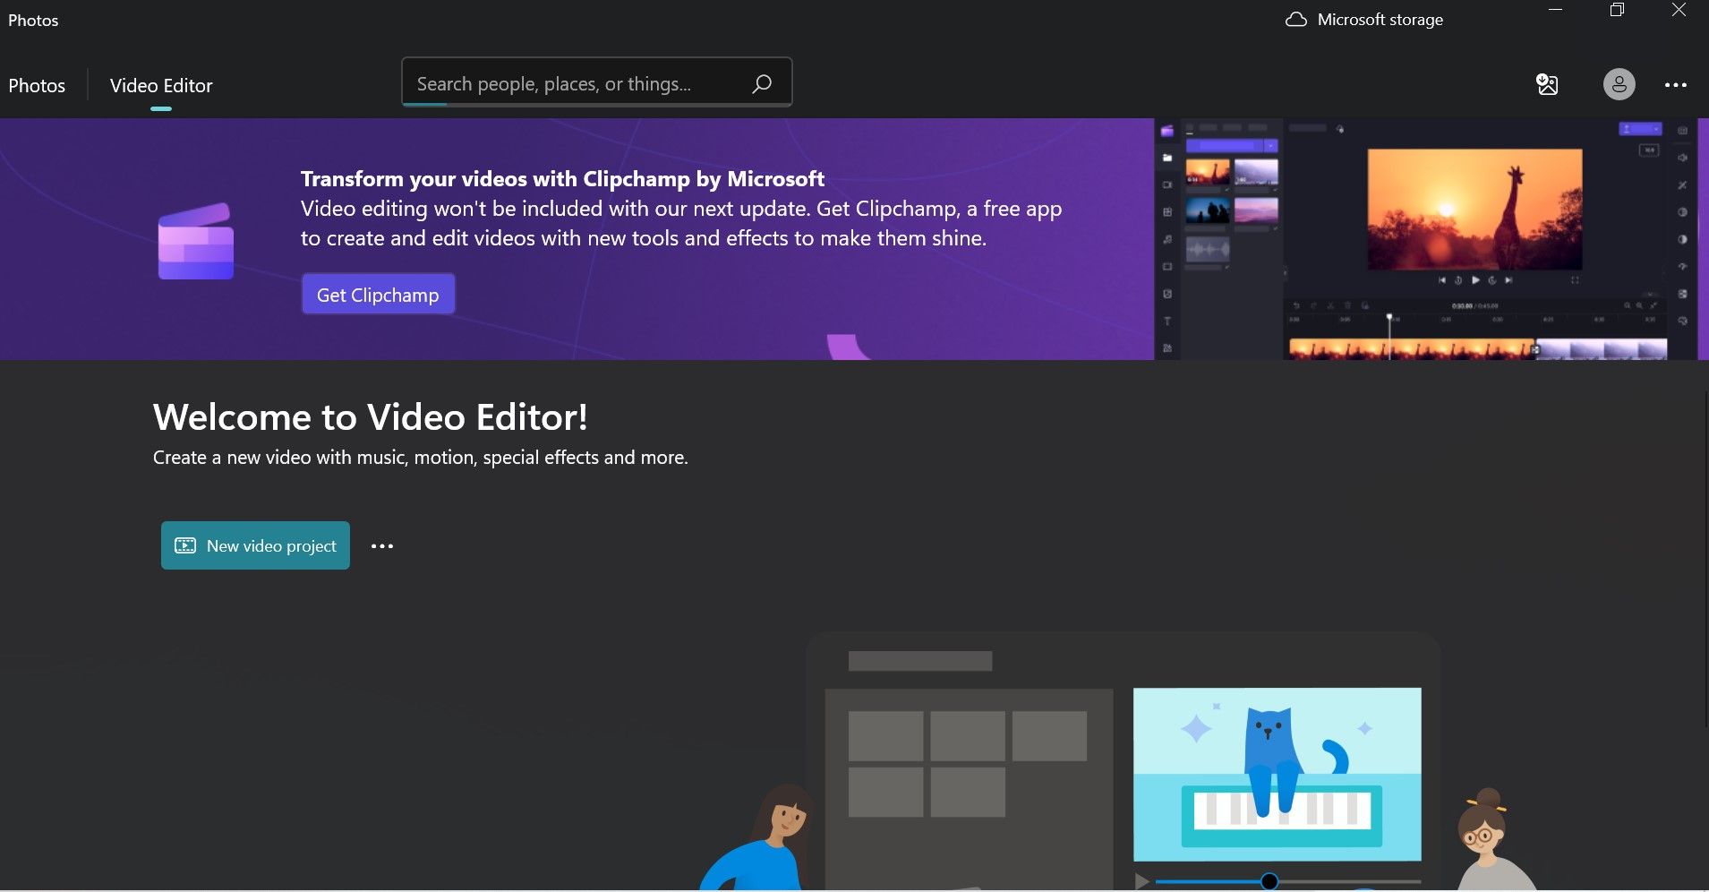The width and height of the screenshot is (1709, 892).
Task: Select the Video Editor tab
Action: coord(160,85)
